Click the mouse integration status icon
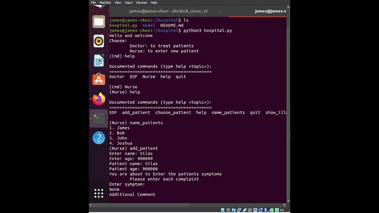The height and width of the screenshot is (213, 379). tap(272, 210)
